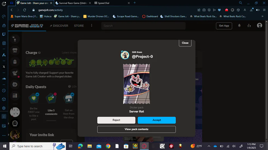Click the Server Rat sticker pack image
The image size is (268, 150).
[136, 84]
